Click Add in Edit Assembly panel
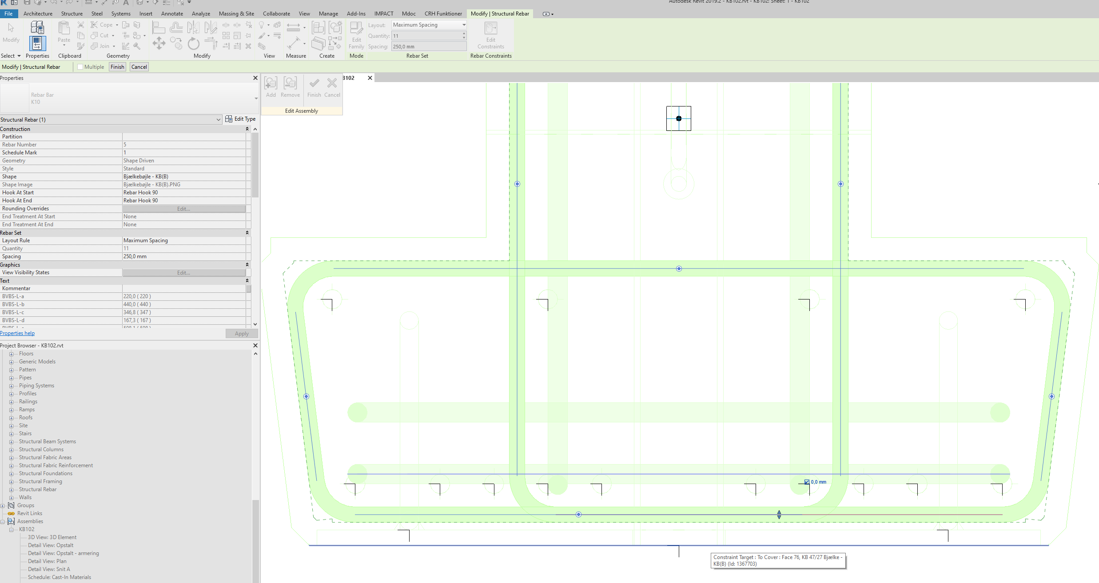This screenshot has width=1099, height=583. point(271,87)
